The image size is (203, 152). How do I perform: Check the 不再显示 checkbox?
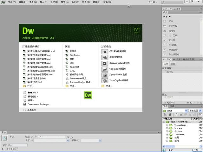click(x=24, y=110)
